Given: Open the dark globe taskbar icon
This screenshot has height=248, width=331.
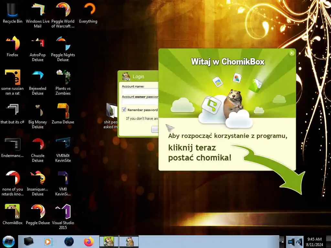Looking at the screenshot, I should [69, 242].
